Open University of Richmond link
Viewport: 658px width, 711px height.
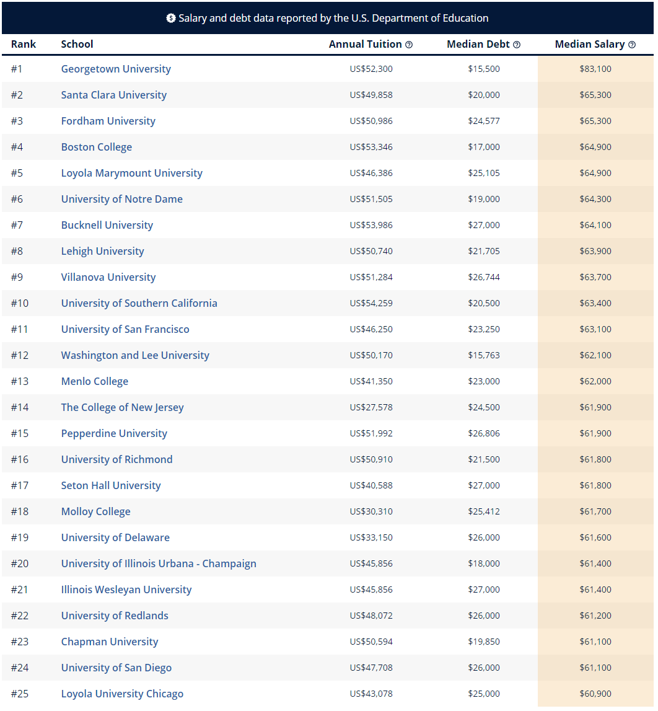[x=117, y=460]
